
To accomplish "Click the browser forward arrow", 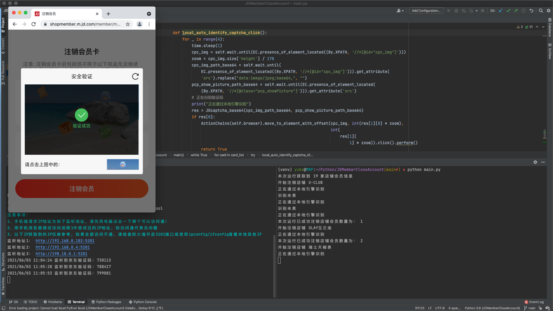I will [24, 24].
